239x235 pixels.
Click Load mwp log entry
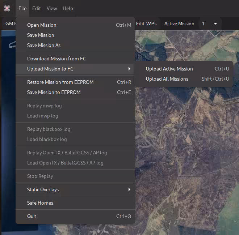click(x=75, y=116)
